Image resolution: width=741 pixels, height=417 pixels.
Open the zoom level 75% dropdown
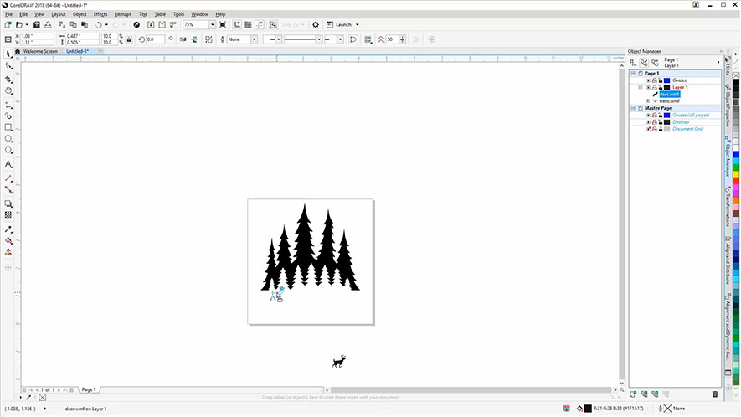click(212, 25)
